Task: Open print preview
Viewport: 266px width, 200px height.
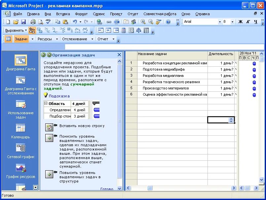Action: 41,22
